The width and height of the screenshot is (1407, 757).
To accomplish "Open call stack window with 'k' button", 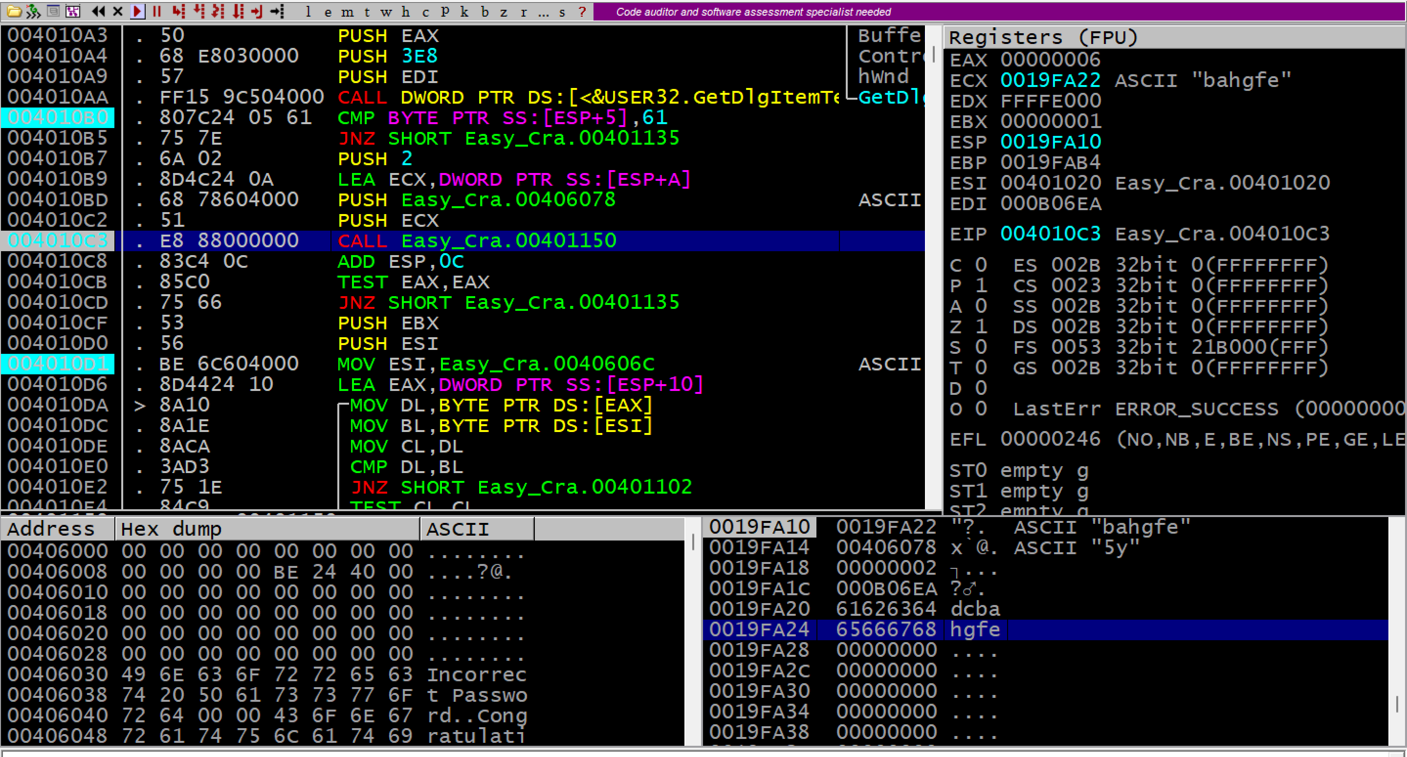I will coord(464,11).
